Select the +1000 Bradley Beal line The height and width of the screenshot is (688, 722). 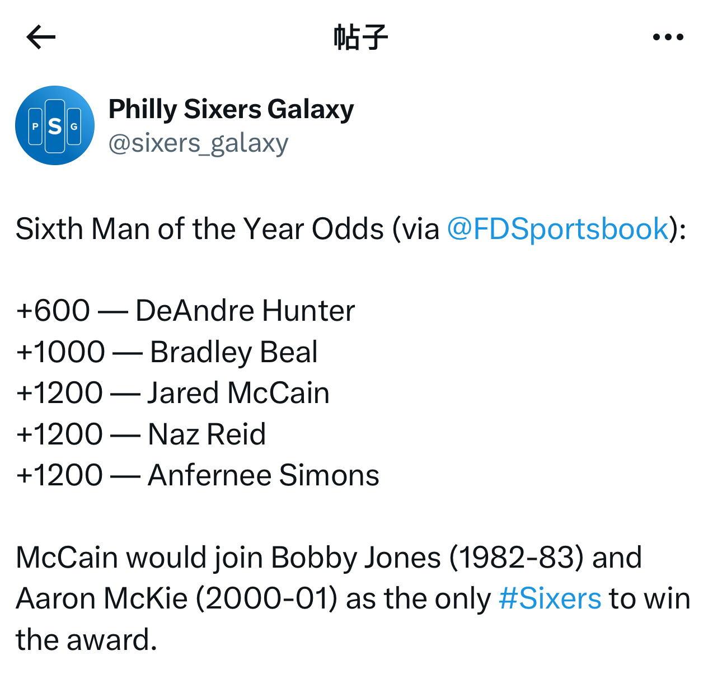(167, 352)
